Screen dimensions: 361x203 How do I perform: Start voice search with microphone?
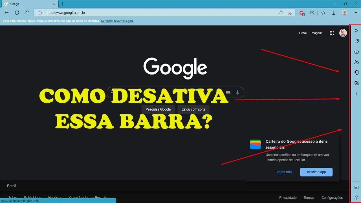pyautogui.click(x=237, y=92)
